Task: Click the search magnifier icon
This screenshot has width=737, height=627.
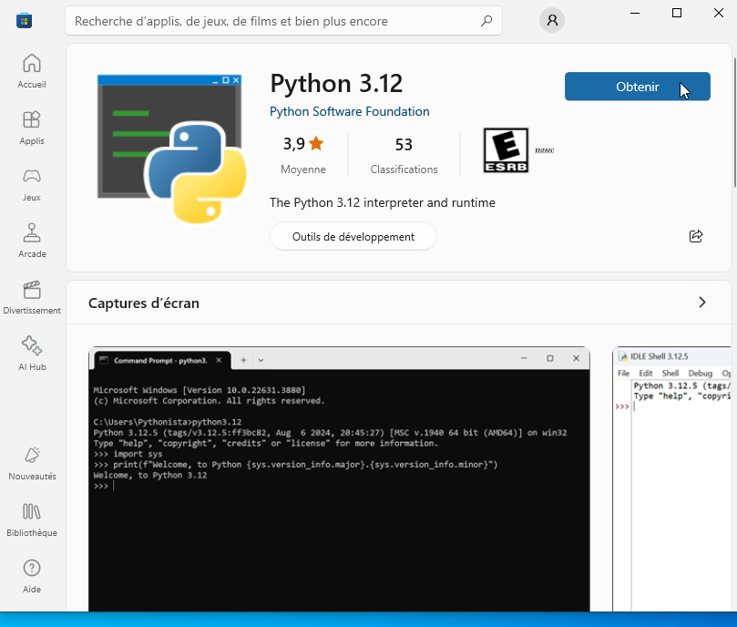Action: tap(486, 21)
